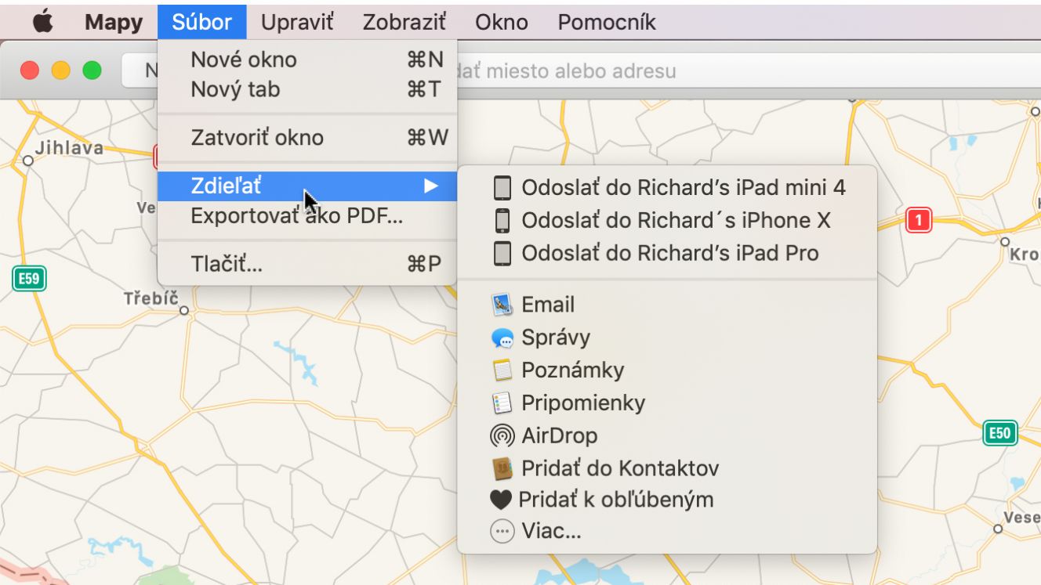Viewport: 1041px width, 585px height.
Task: Choose Nový tab from menu
Action: click(307, 89)
